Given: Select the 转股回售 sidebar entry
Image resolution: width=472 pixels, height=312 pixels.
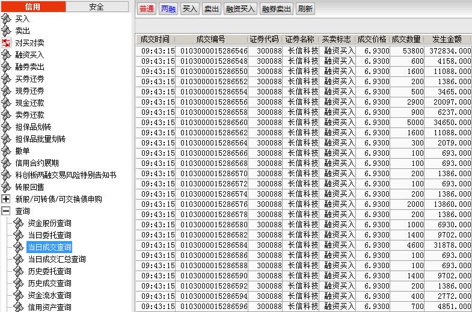Looking at the screenshot, I should click(x=30, y=187).
